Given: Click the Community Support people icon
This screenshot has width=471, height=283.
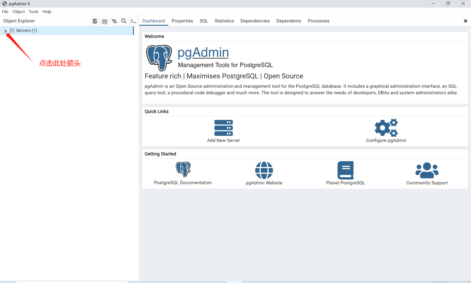Looking at the screenshot, I should 427,170.
